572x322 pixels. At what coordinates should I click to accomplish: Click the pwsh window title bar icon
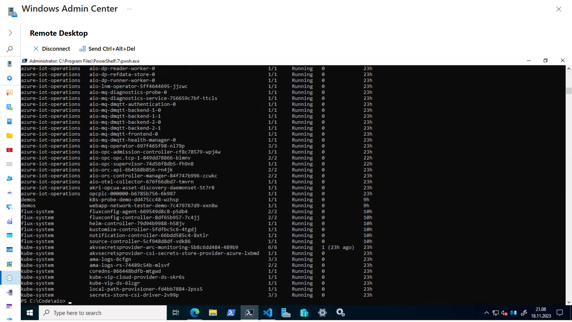pyautogui.click(x=24, y=61)
